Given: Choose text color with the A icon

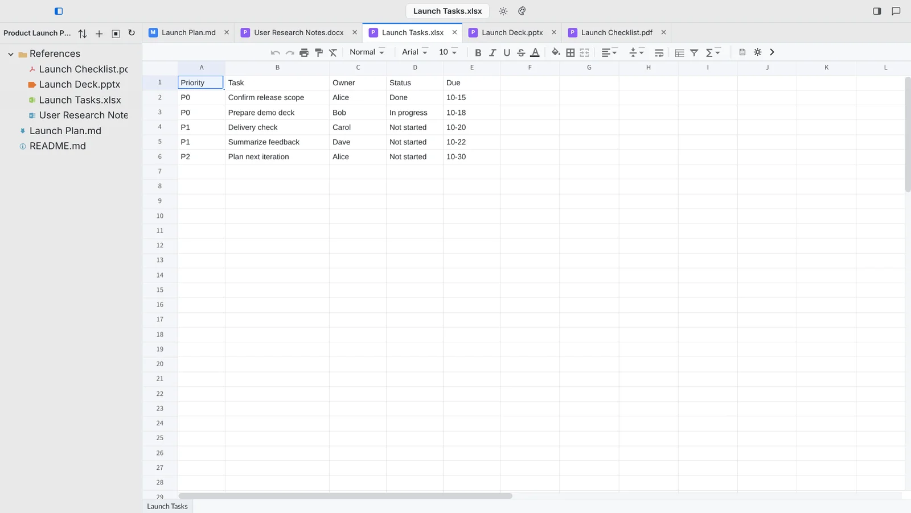Looking at the screenshot, I should pyautogui.click(x=535, y=52).
